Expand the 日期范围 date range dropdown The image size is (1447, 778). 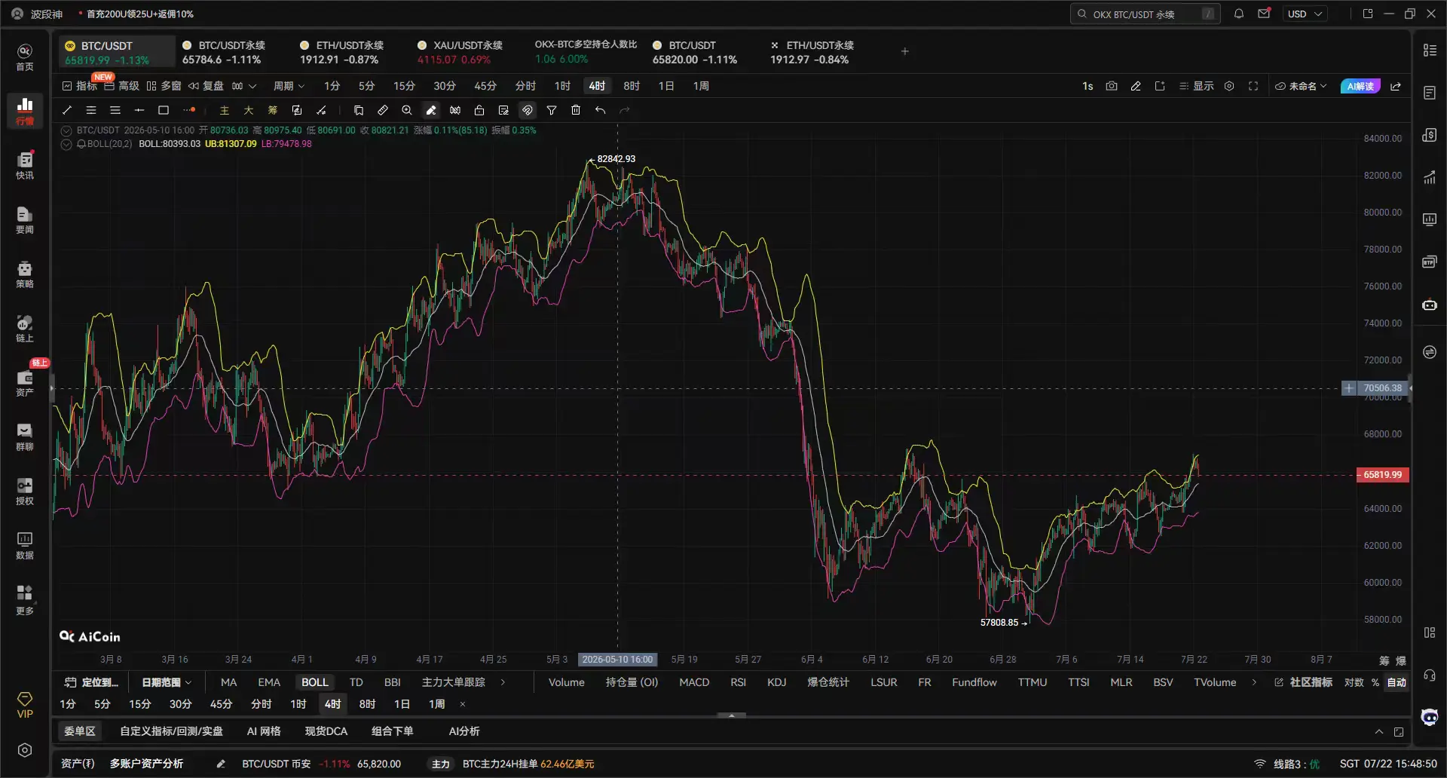[167, 682]
